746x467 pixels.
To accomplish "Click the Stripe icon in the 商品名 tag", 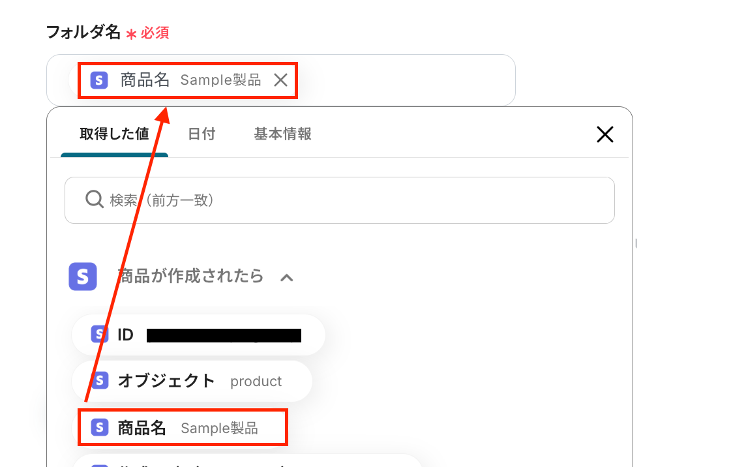I will 99,80.
